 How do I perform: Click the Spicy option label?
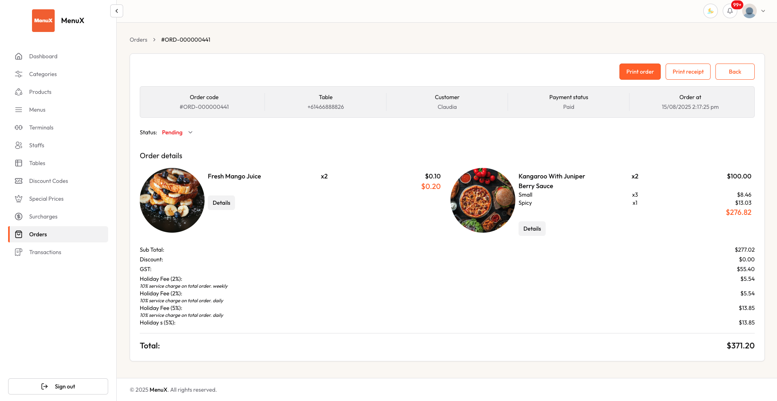pos(525,203)
